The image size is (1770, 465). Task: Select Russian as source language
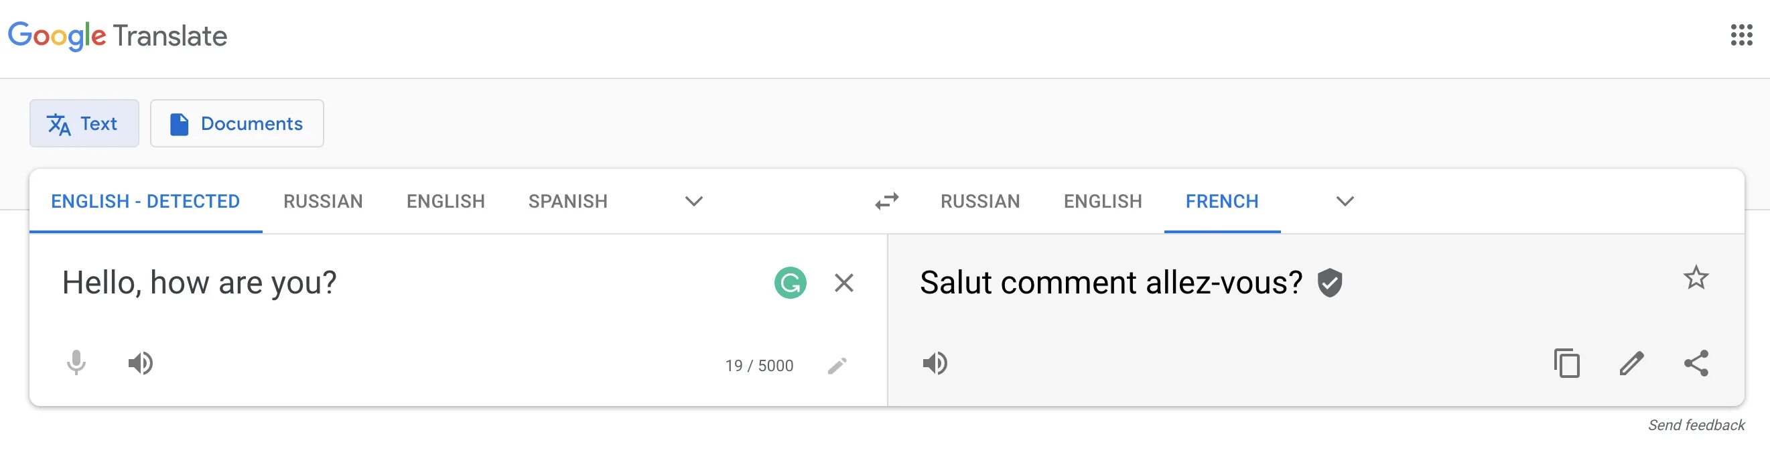[x=323, y=201]
